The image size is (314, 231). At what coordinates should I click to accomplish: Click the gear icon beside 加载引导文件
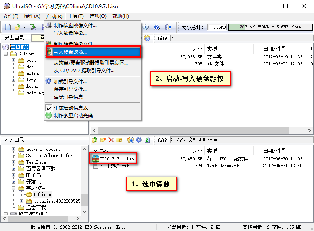(48, 81)
